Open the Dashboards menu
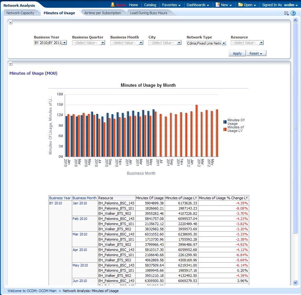The width and height of the screenshot is (301, 295). (x=198, y=5)
